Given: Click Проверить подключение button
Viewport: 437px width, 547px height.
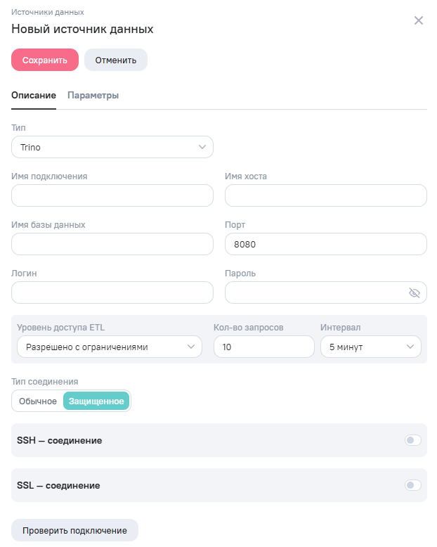Looking at the screenshot, I should coord(74,530).
